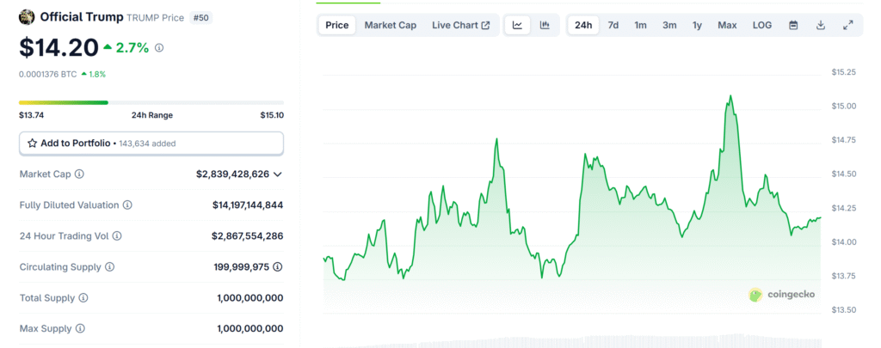881x348 pixels.
Task: Download chart data icon
Action: 821,25
